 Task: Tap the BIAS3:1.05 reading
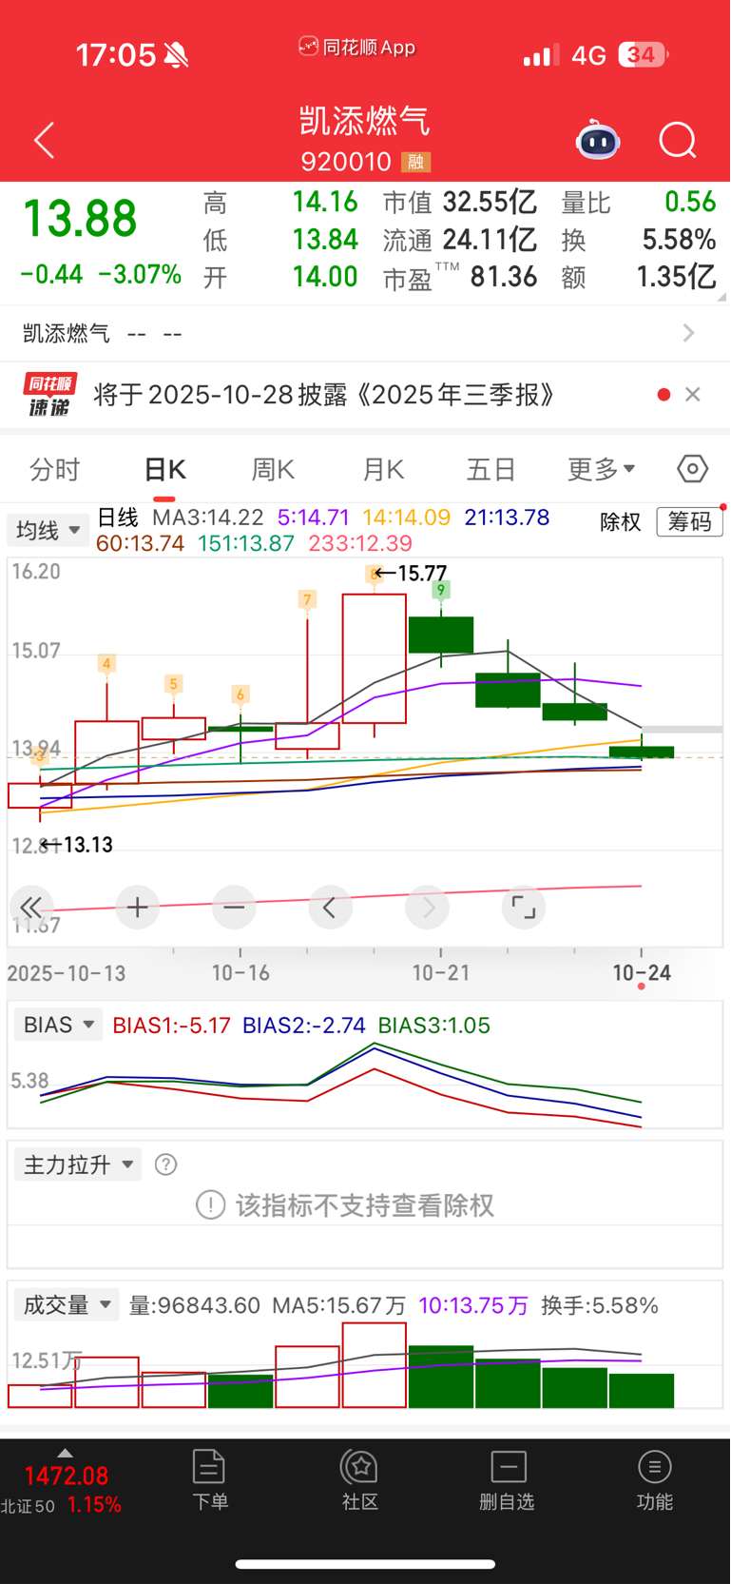(x=434, y=1025)
